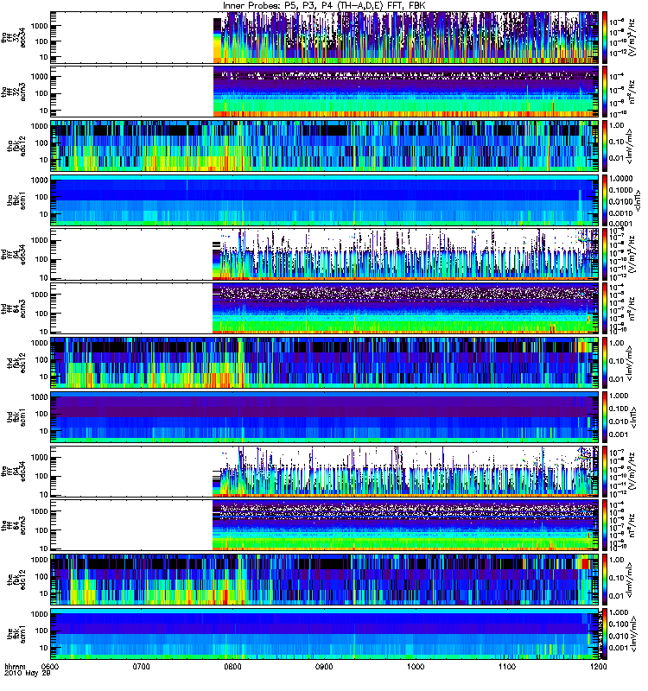Click the <|mV/m|> unit label of tha edc12 color bar
Viewport: 648px width, 691px height.
[x=630, y=146]
